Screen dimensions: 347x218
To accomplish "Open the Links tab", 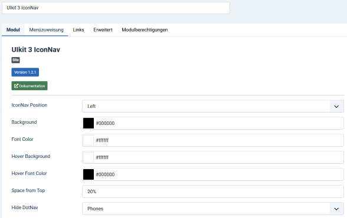I will point(78,30).
